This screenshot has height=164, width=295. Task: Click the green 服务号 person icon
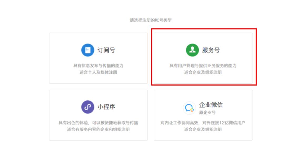[x=192, y=50]
